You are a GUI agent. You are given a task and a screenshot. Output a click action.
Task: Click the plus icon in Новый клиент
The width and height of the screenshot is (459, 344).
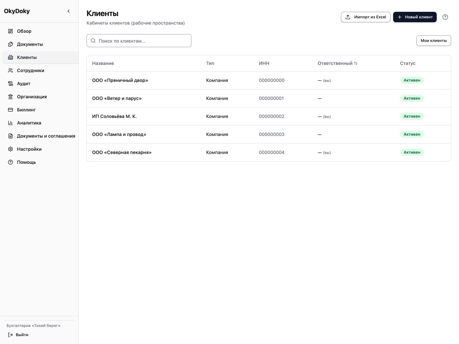(400, 17)
